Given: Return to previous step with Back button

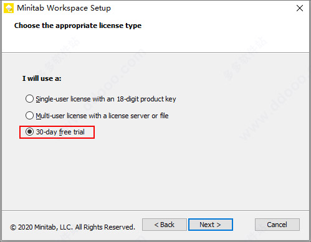Looking at the screenshot, I should (x=165, y=225).
